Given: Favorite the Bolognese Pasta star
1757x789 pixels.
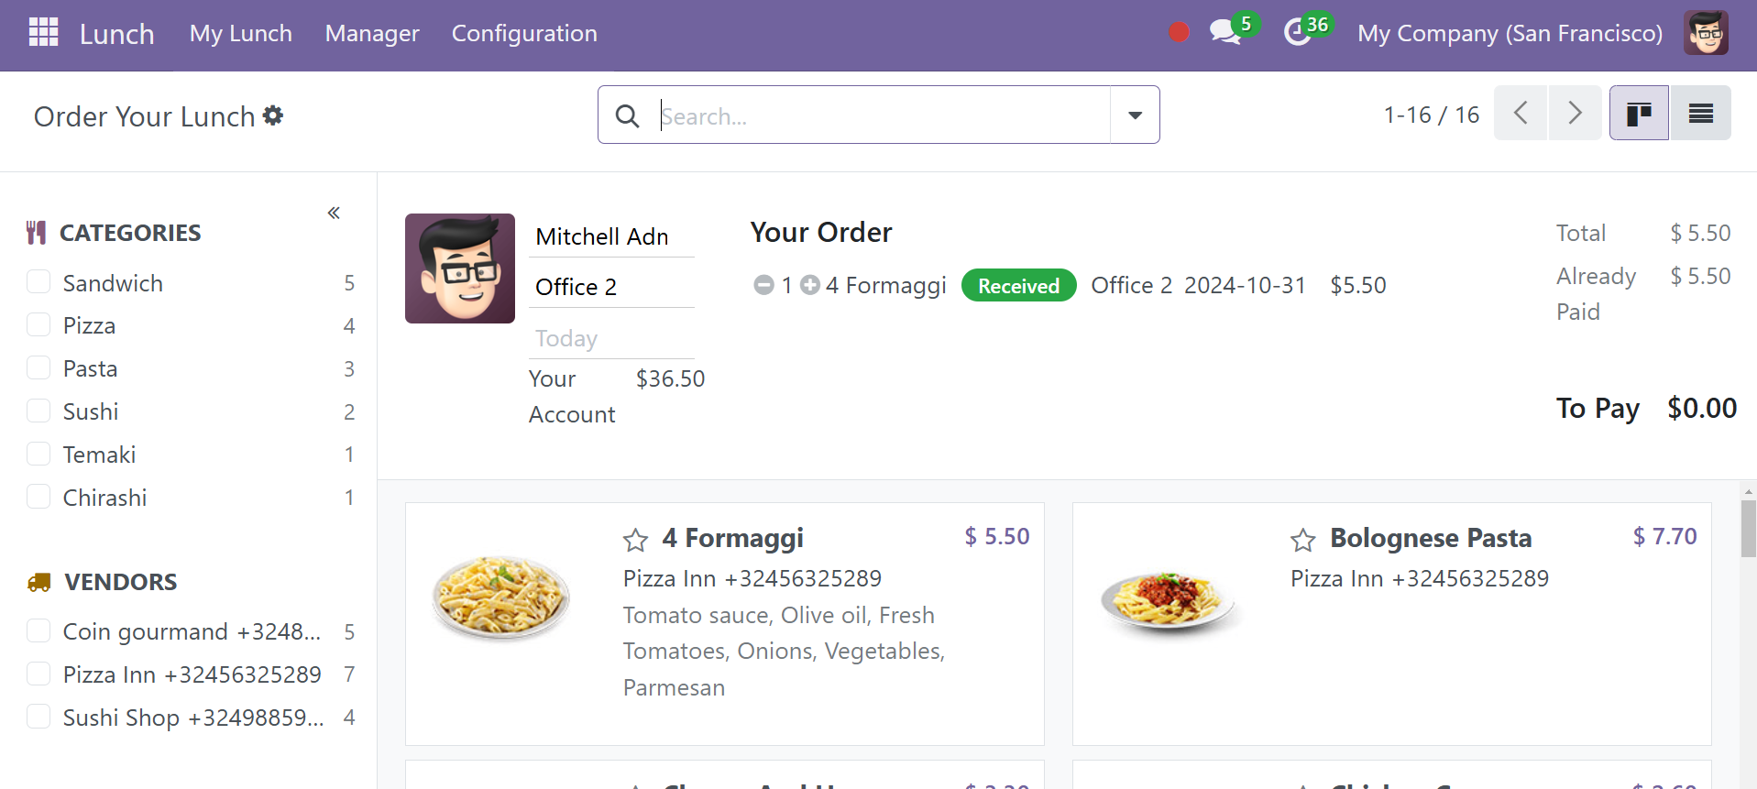Looking at the screenshot, I should (x=1302, y=540).
